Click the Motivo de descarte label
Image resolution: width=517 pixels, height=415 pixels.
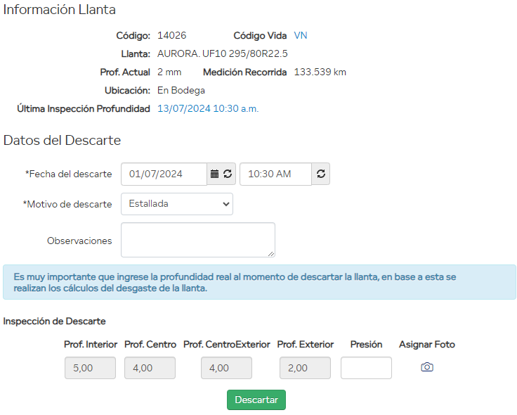(67, 204)
